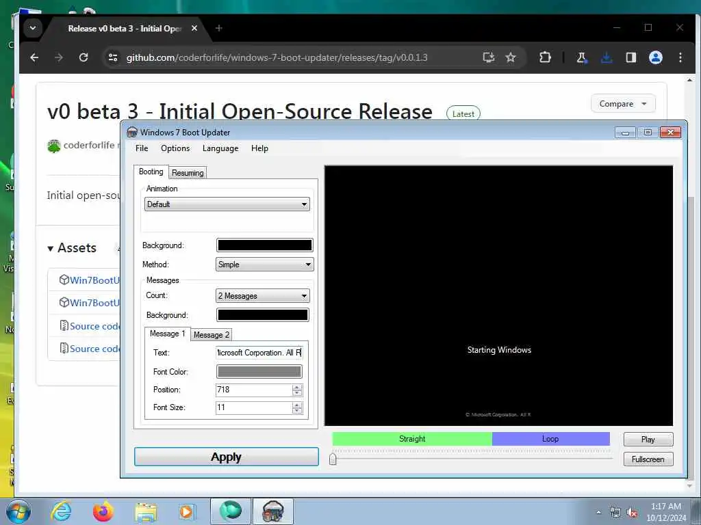Click the coderforlife avatar icon
Image resolution: width=701 pixels, height=525 pixels.
coord(53,146)
